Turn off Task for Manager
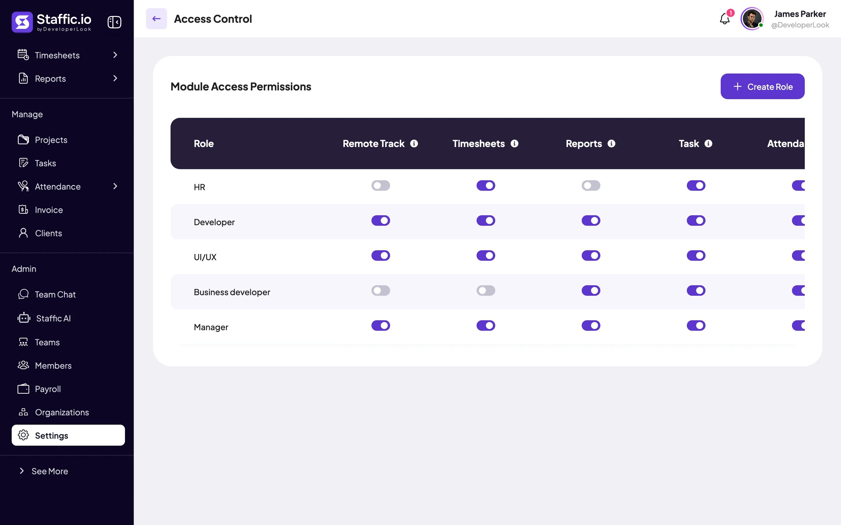The width and height of the screenshot is (841, 525). point(696,325)
